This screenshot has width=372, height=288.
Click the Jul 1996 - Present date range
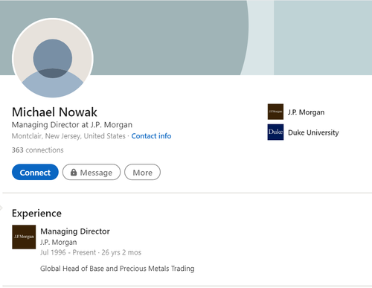tap(68, 252)
